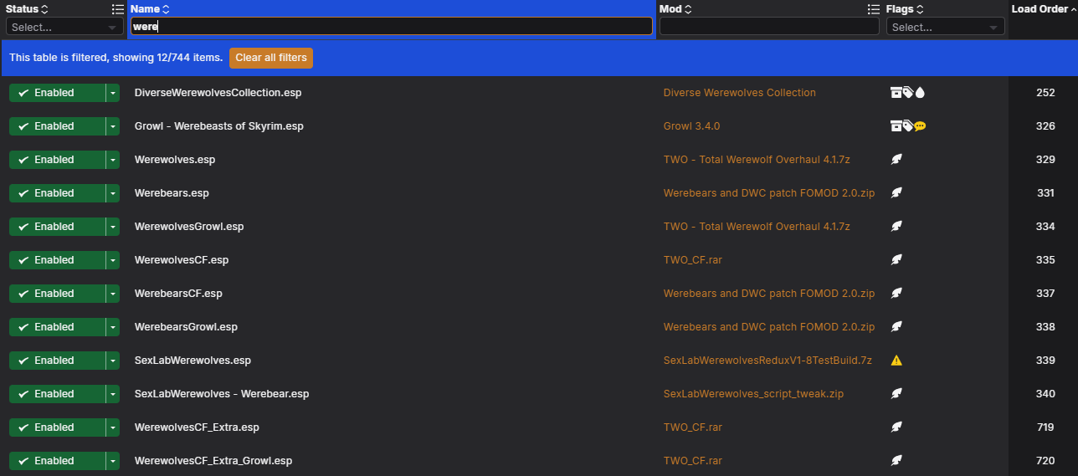
Task: Toggle Enabled button for WerewolvesGrowl.esp
Action: coord(57,227)
